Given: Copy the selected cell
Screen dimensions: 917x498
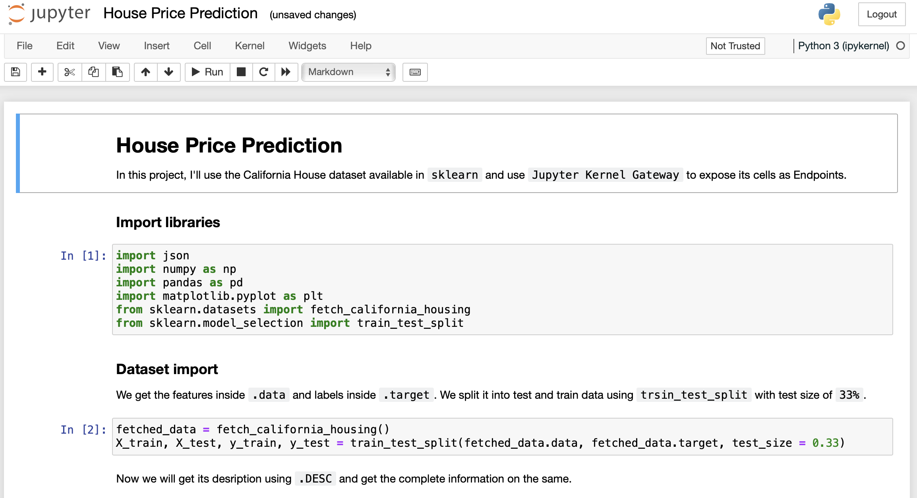Looking at the screenshot, I should pyautogui.click(x=93, y=72).
